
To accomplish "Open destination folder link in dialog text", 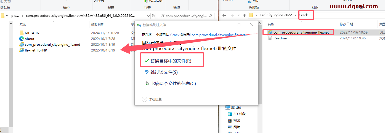I will [220, 35].
